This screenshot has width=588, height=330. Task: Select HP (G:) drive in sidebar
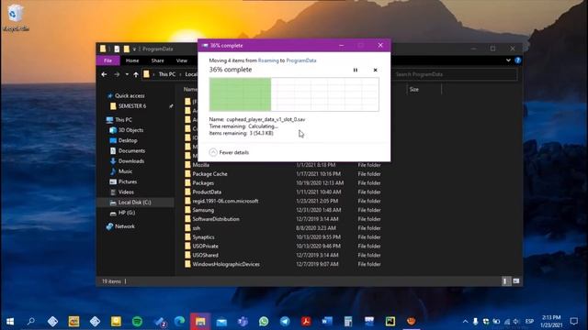click(127, 213)
